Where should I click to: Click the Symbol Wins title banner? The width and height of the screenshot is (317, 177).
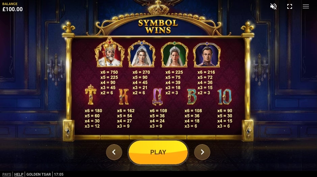158,26
